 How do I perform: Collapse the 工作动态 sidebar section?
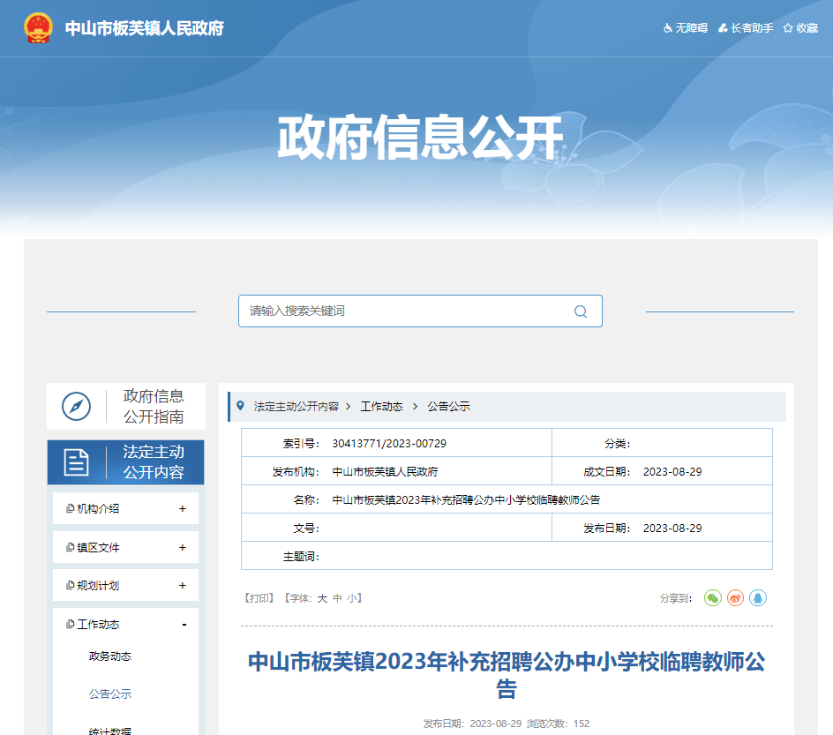coord(184,625)
